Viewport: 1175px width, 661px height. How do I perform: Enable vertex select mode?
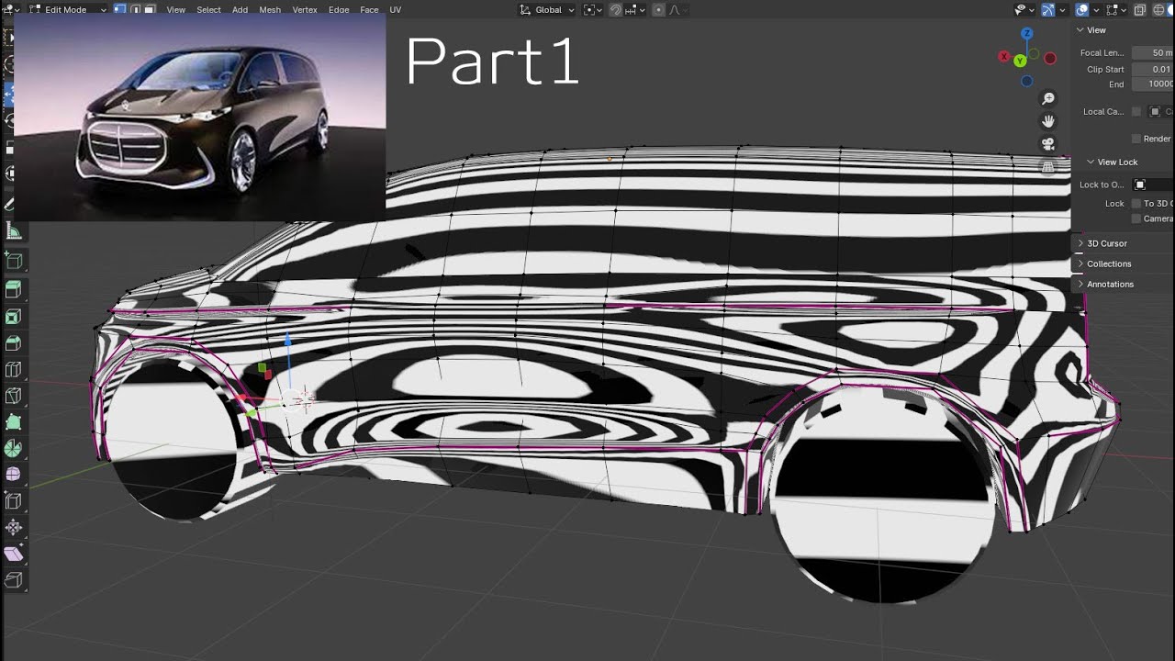click(119, 9)
